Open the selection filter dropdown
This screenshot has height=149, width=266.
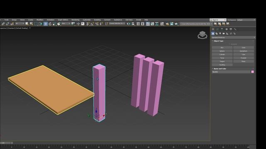(20, 24)
